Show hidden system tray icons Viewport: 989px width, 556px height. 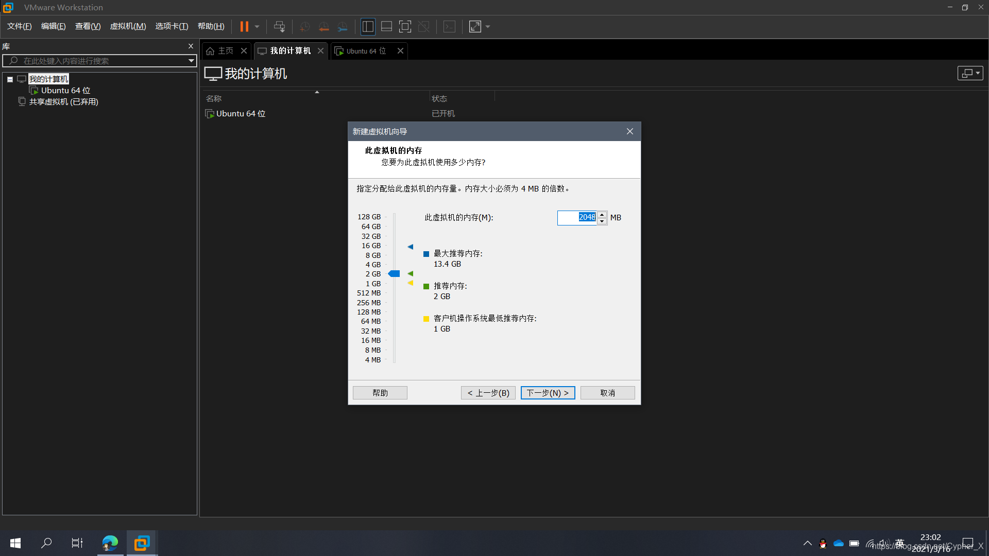click(x=808, y=543)
